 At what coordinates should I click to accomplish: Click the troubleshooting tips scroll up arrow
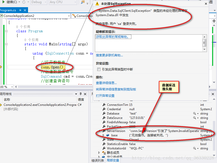(204, 37)
